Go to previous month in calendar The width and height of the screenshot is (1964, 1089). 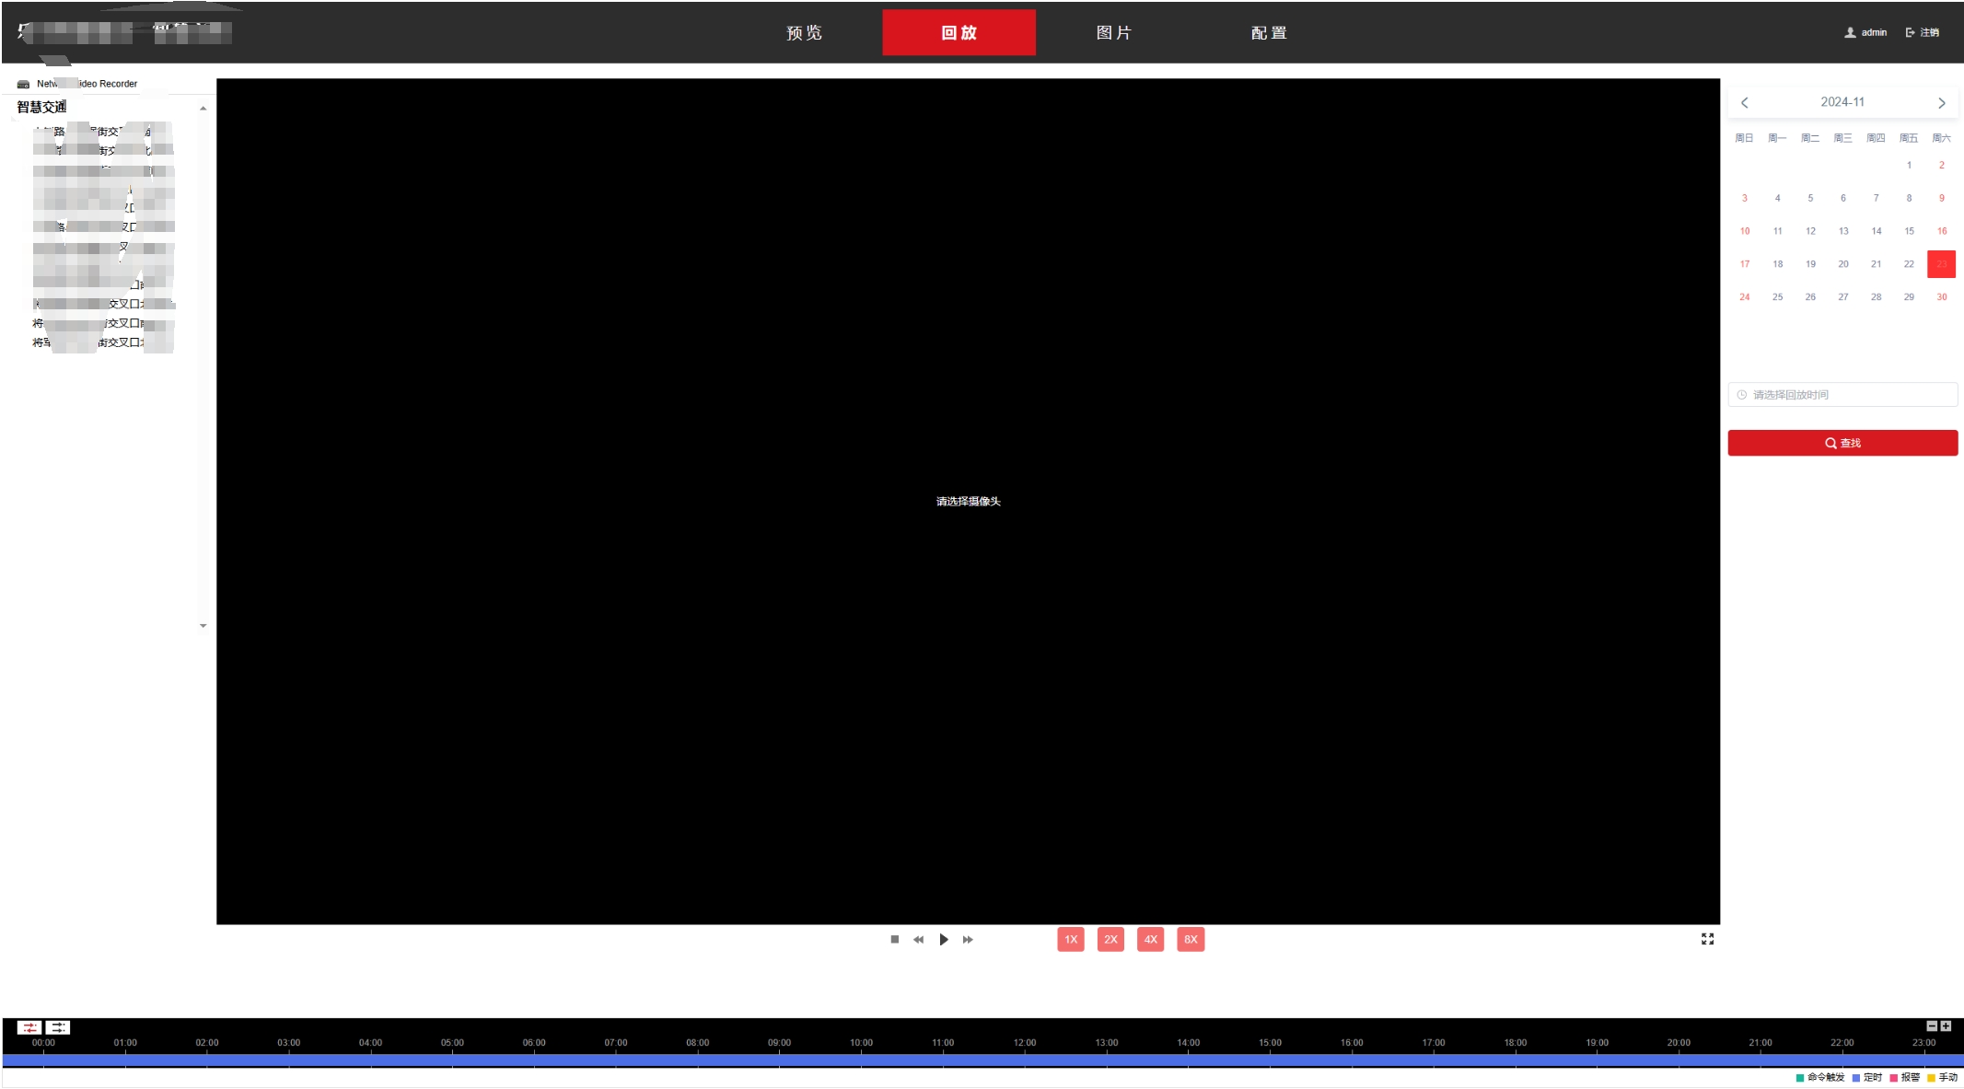point(1744,103)
